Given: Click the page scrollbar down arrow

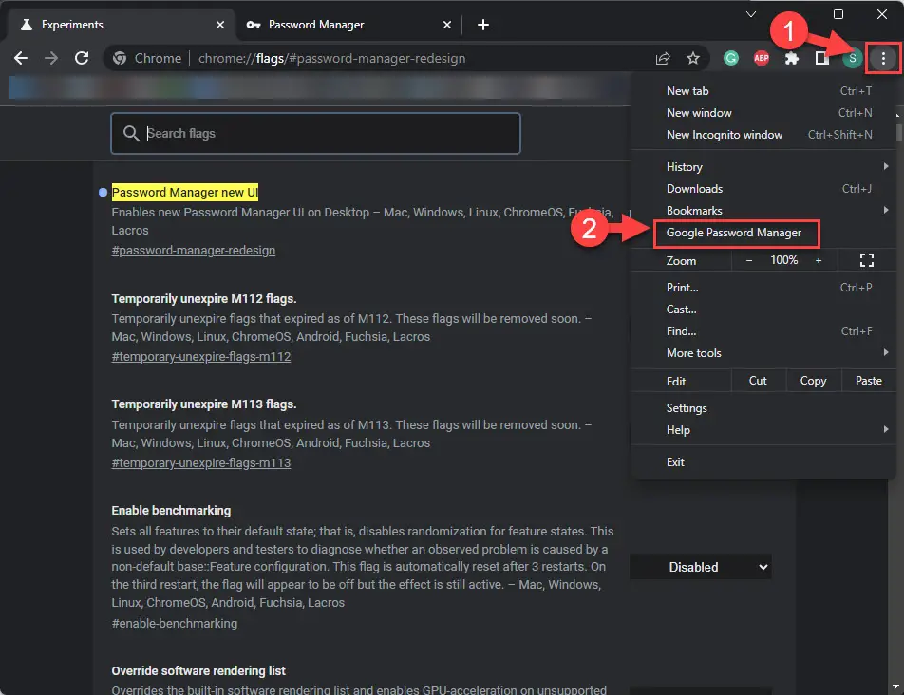Looking at the screenshot, I should click(x=896, y=686).
